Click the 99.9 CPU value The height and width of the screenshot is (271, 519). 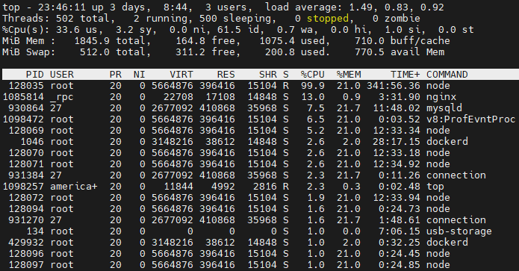[x=312, y=86]
